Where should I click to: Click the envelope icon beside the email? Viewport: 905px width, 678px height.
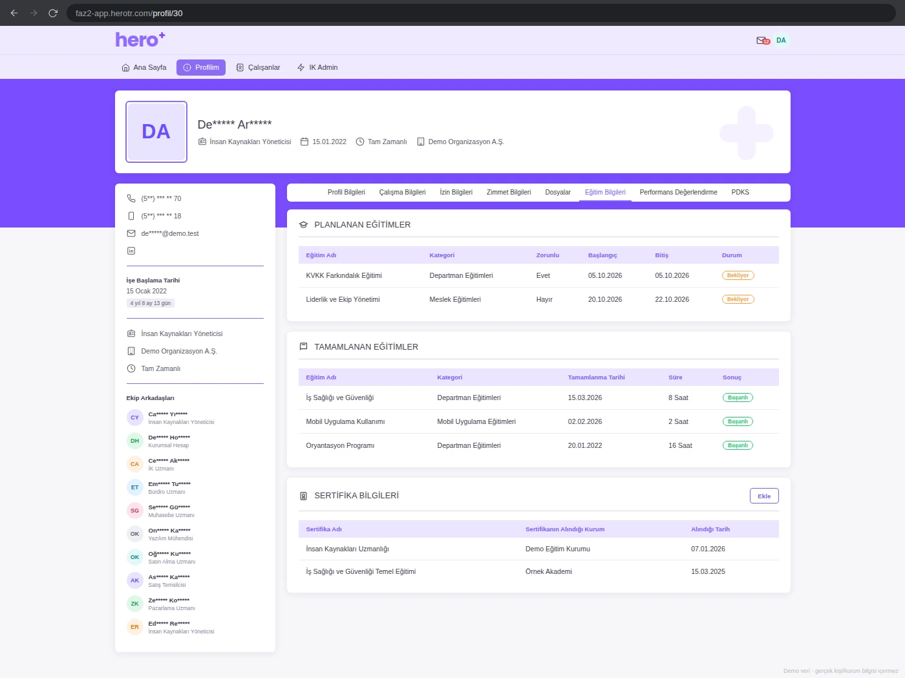coord(131,233)
